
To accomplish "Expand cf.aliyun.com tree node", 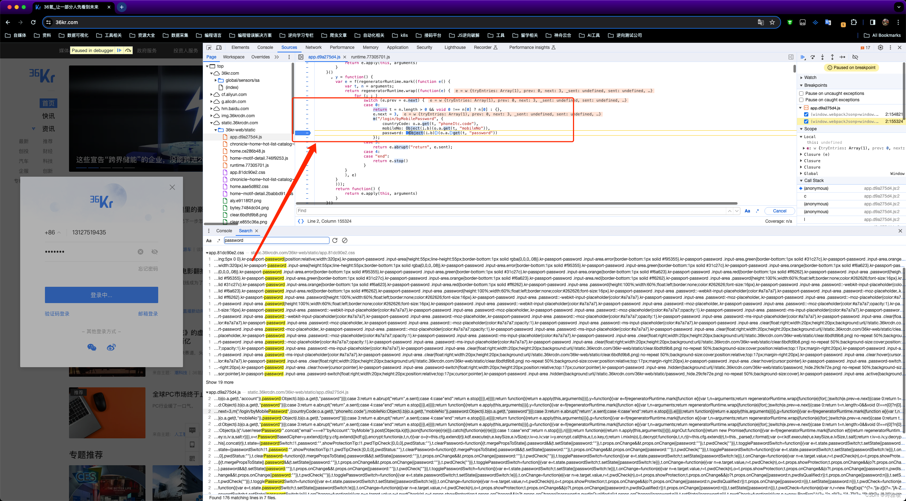I will coord(212,95).
